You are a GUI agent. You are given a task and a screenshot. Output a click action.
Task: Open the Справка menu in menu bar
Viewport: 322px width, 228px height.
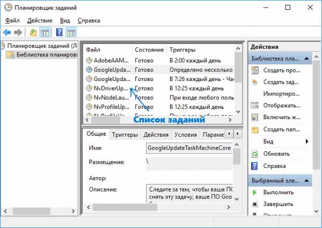coord(89,20)
